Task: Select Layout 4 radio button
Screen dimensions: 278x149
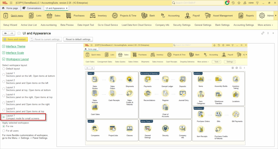Action: 4,96
